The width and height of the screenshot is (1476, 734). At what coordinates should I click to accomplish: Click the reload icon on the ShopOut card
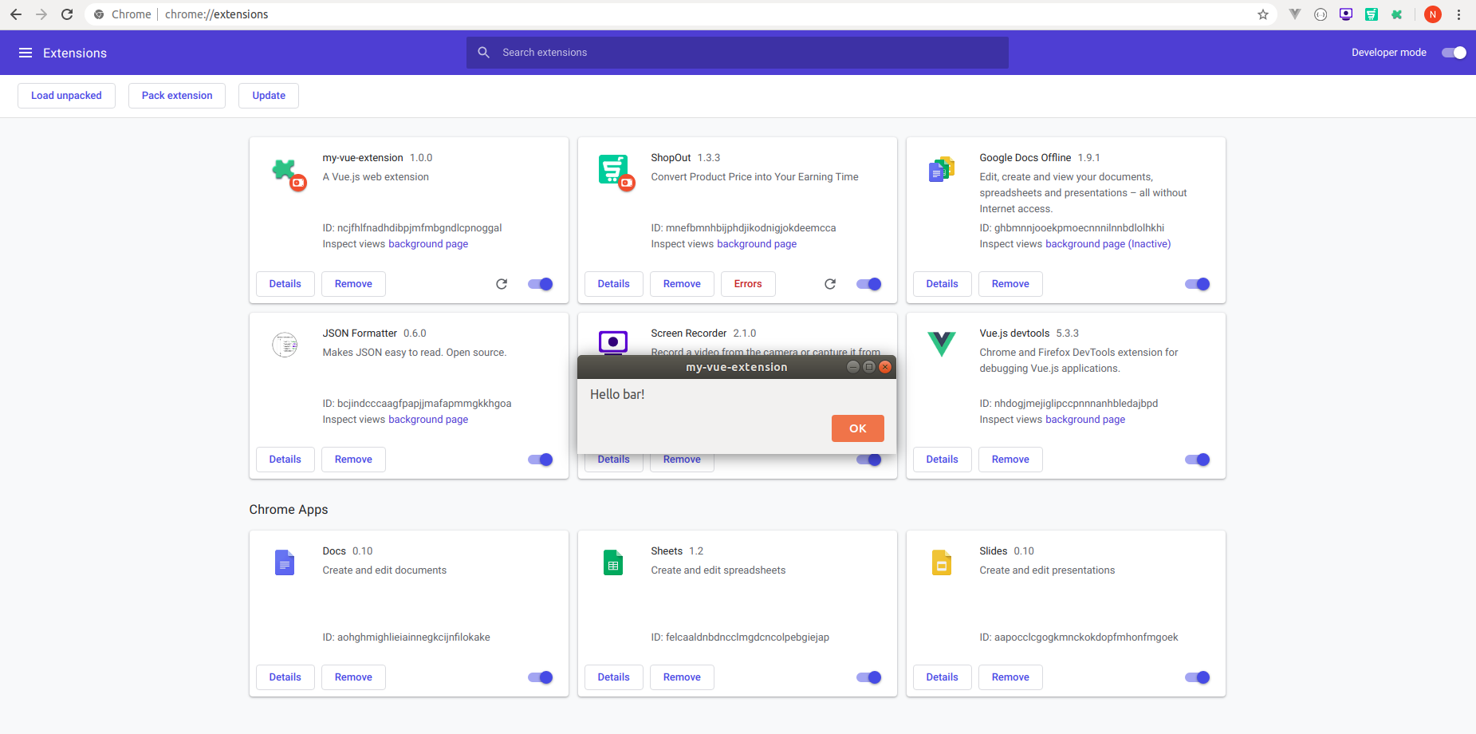(830, 284)
